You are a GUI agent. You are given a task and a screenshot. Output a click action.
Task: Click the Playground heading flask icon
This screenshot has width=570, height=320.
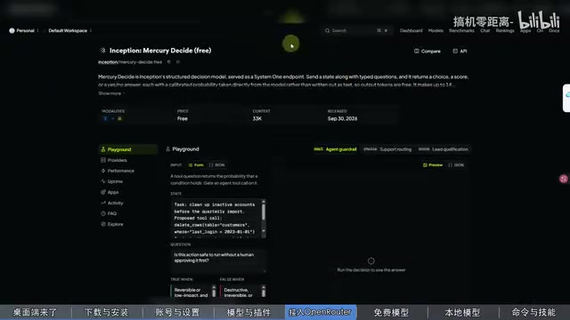click(168, 149)
